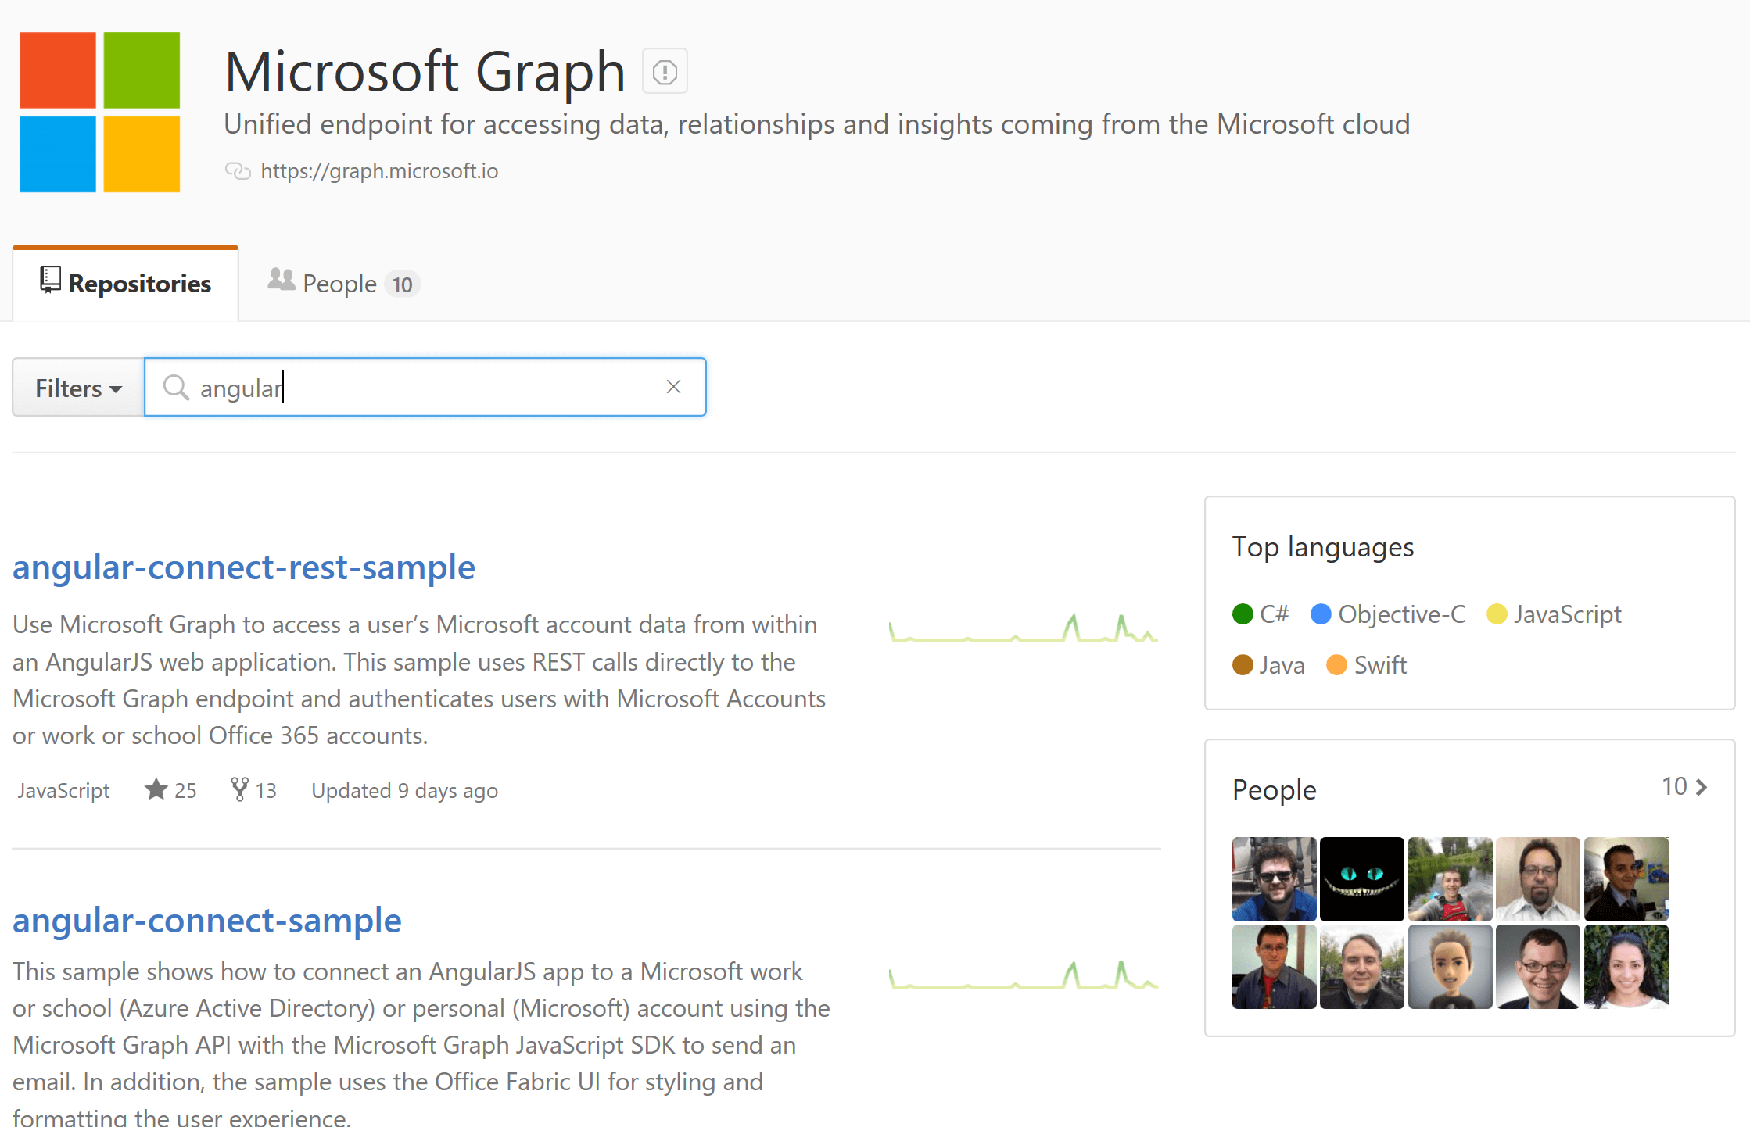Open profile of man in plaid shirt with glasses
1750x1127 pixels.
(1275, 967)
